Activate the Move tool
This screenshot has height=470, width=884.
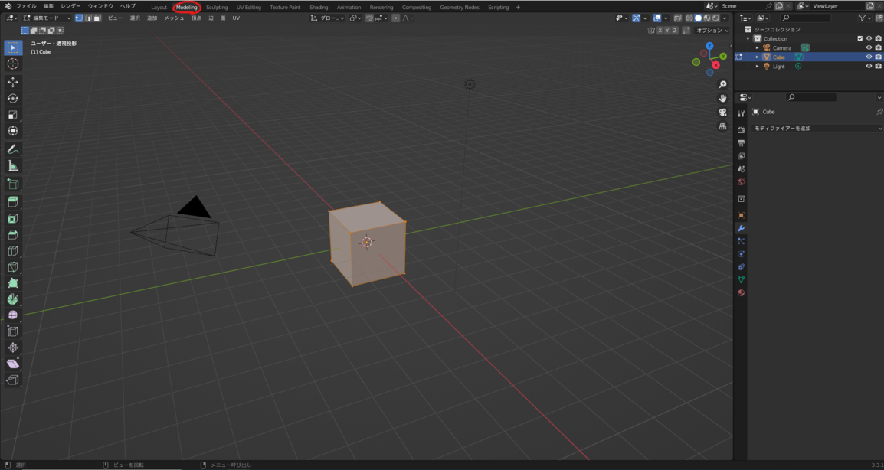(x=12, y=82)
